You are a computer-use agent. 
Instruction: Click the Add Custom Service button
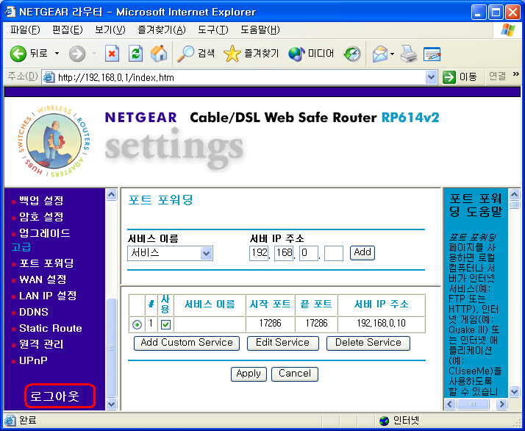coord(187,343)
